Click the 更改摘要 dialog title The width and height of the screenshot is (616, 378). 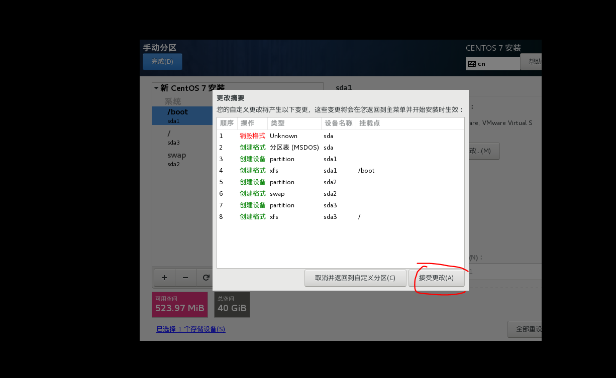230,98
